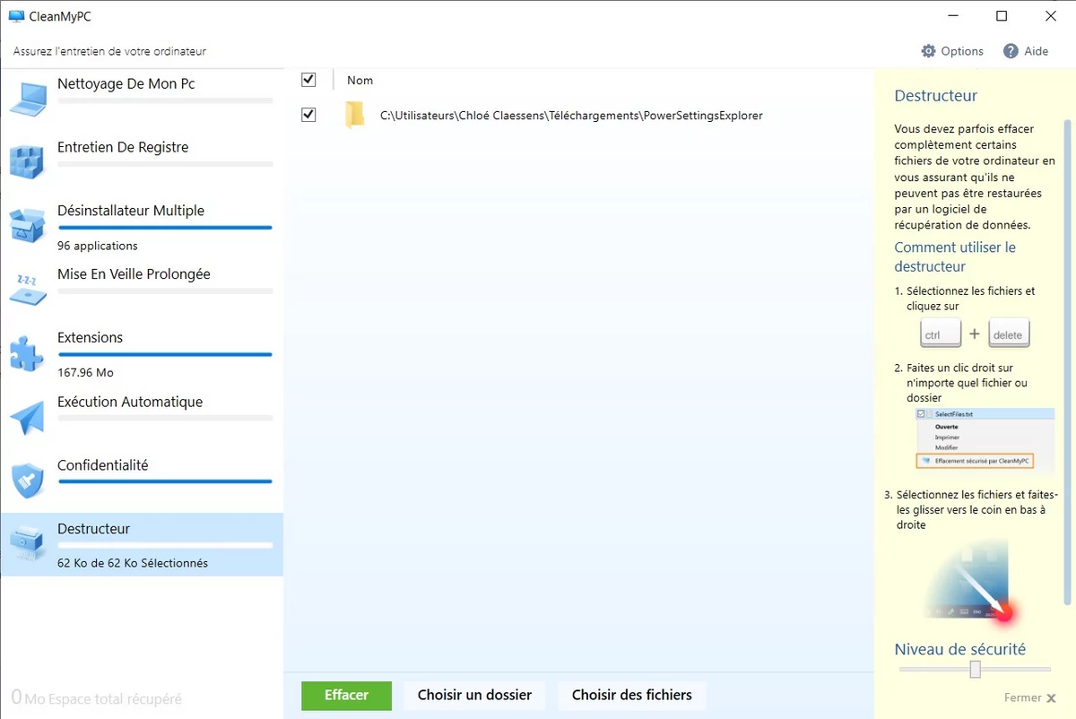Close the help panel with Fermer
This screenshot has width=1076, height=719.
tap(1029, 697)
